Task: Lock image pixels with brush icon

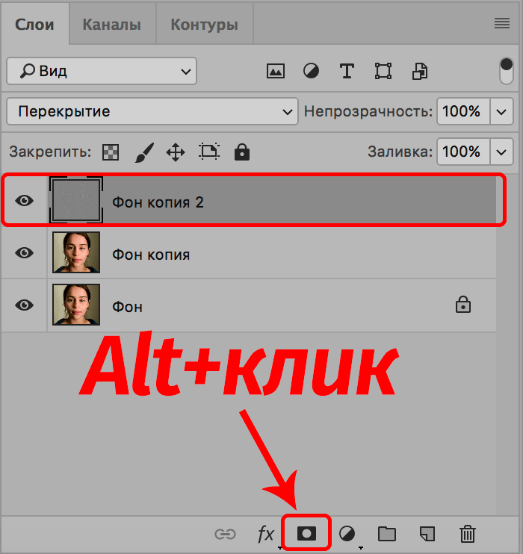Action: point(143,152)
